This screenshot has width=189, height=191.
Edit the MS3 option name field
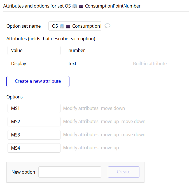34,135
